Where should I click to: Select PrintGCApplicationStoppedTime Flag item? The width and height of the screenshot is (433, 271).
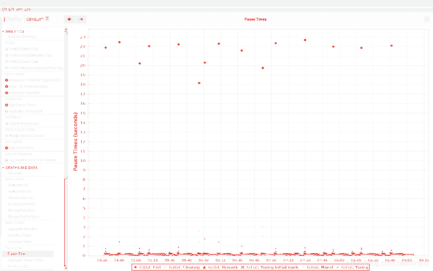pyautogui.click(x=36, y=68)
